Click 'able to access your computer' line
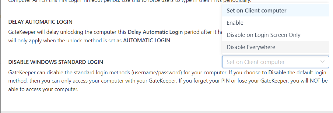The image size is (333, 113). tap(43, 89)
